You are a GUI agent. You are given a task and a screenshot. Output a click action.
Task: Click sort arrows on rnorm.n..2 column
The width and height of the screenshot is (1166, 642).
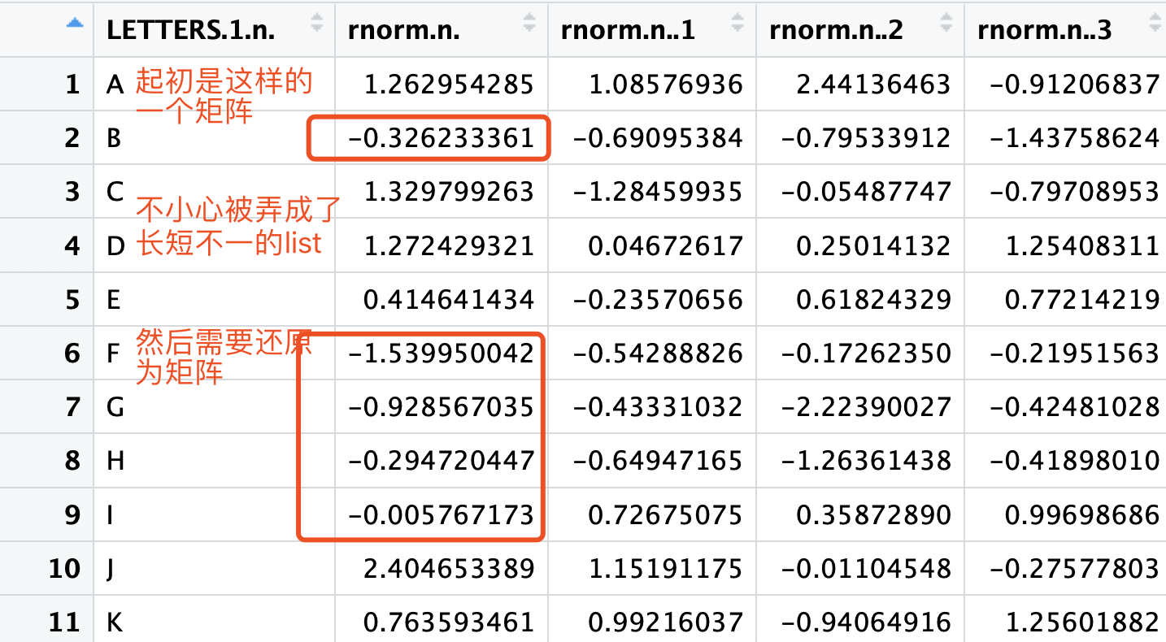[x=945, y=23]
